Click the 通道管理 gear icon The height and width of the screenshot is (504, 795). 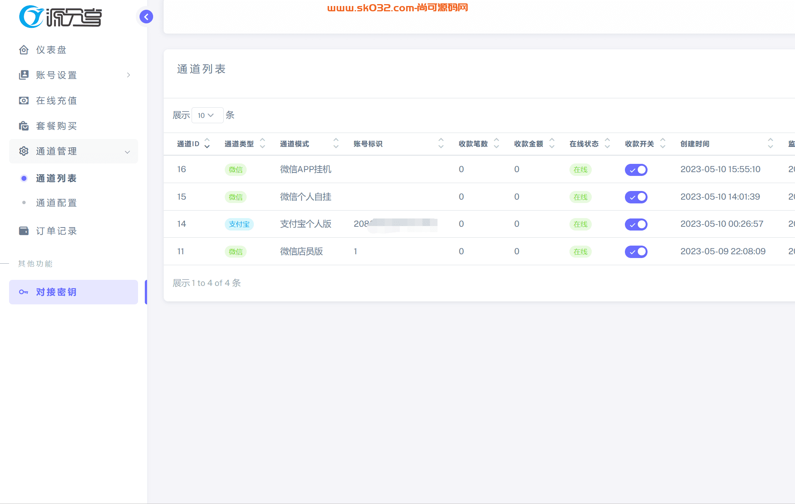(24, 151)
